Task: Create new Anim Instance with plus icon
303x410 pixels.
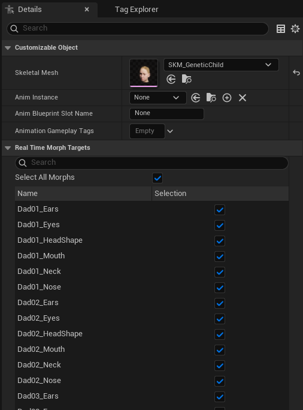Action: point(227,98)
